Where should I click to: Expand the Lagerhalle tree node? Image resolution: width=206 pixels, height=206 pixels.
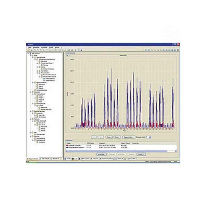click(35, 115)
